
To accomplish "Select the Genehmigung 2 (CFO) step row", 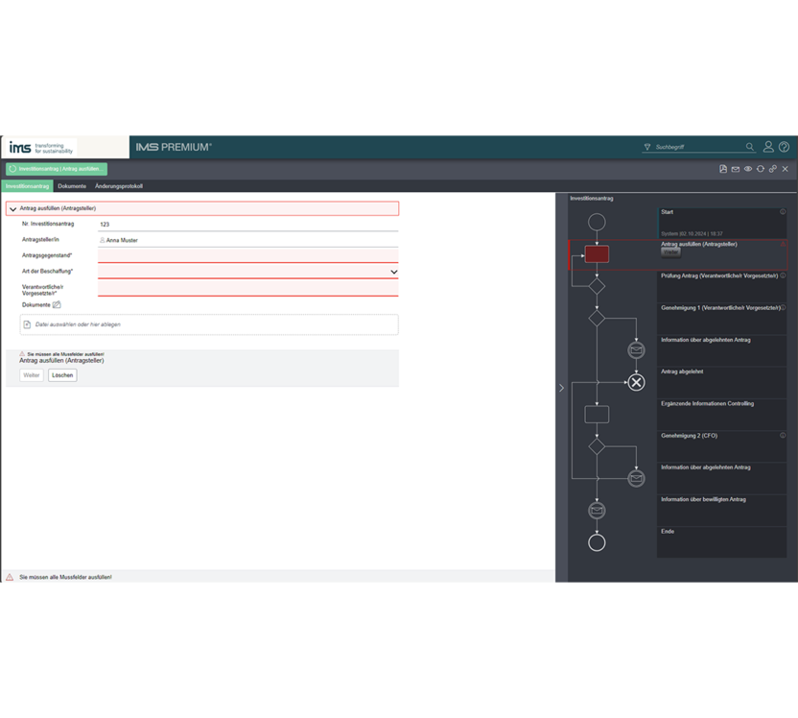I will click(x=721, y=446).
